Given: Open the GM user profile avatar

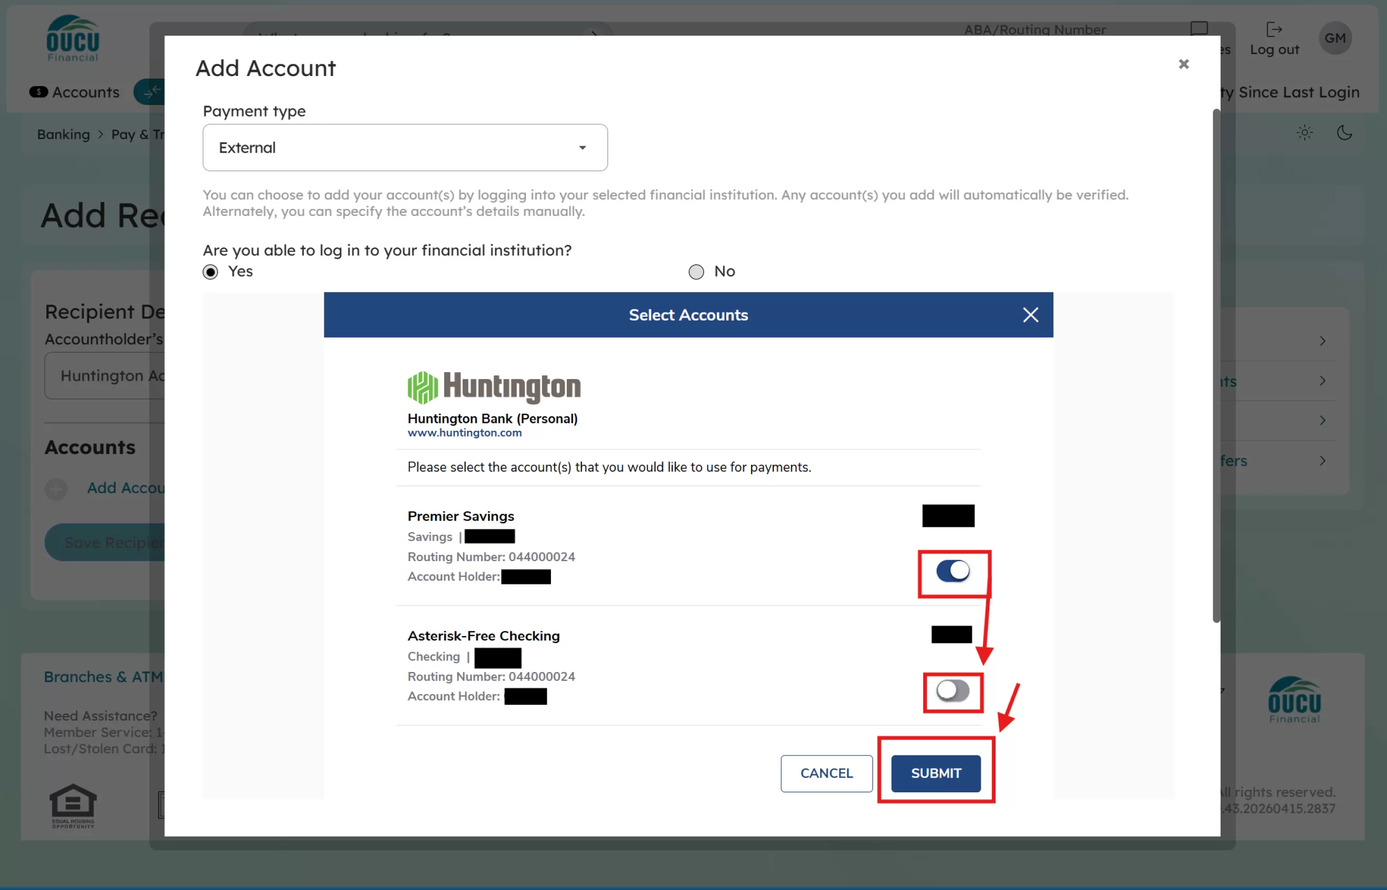Looking at the screenshot, I should pos(1335,38).
